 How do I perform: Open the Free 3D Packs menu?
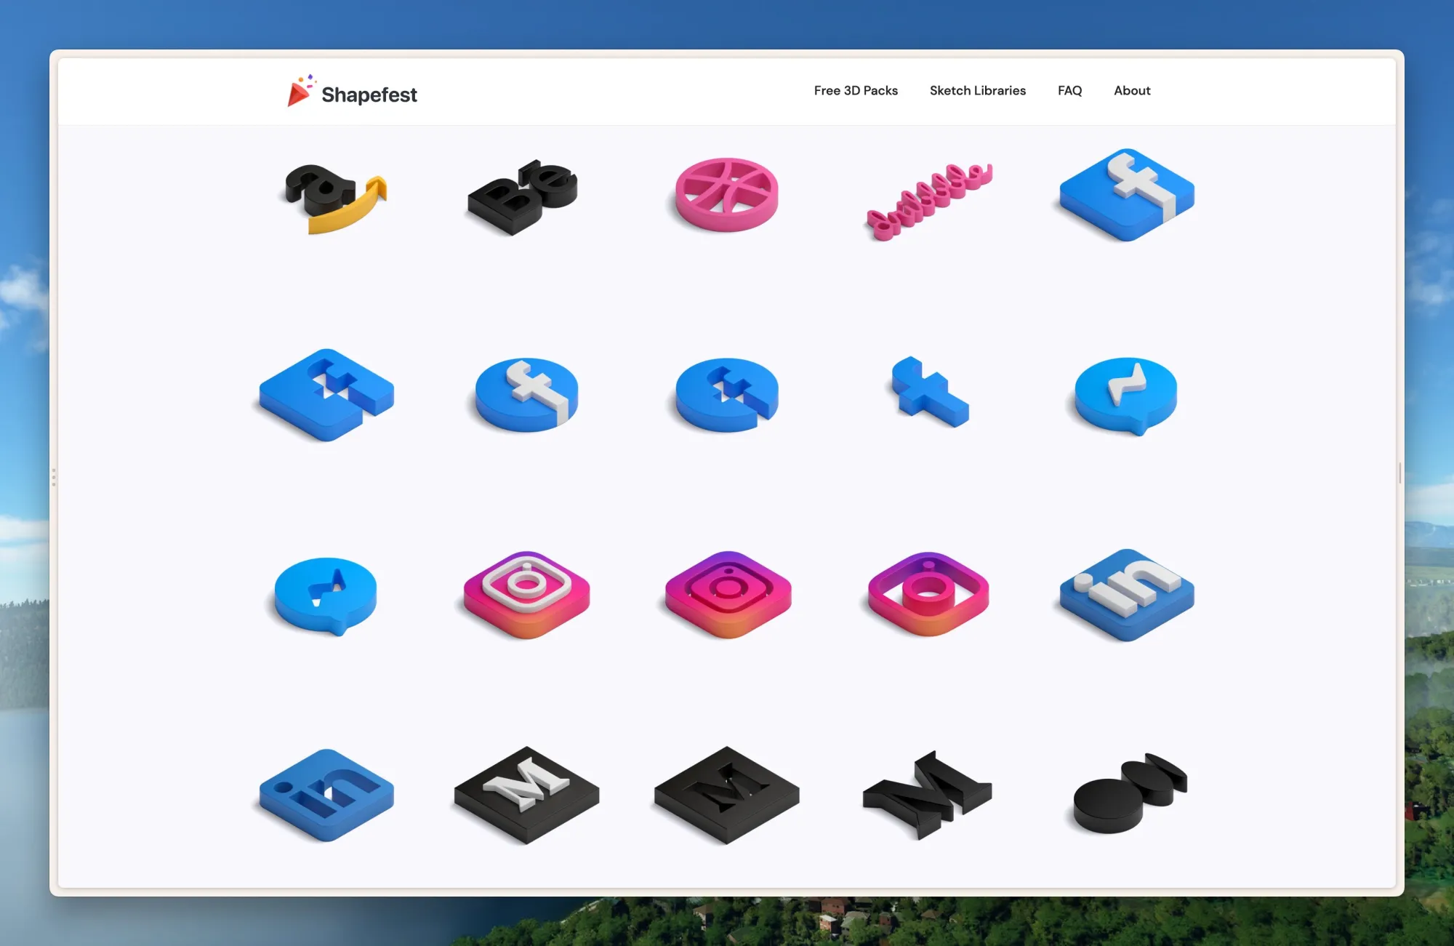[x=856, y=91]
